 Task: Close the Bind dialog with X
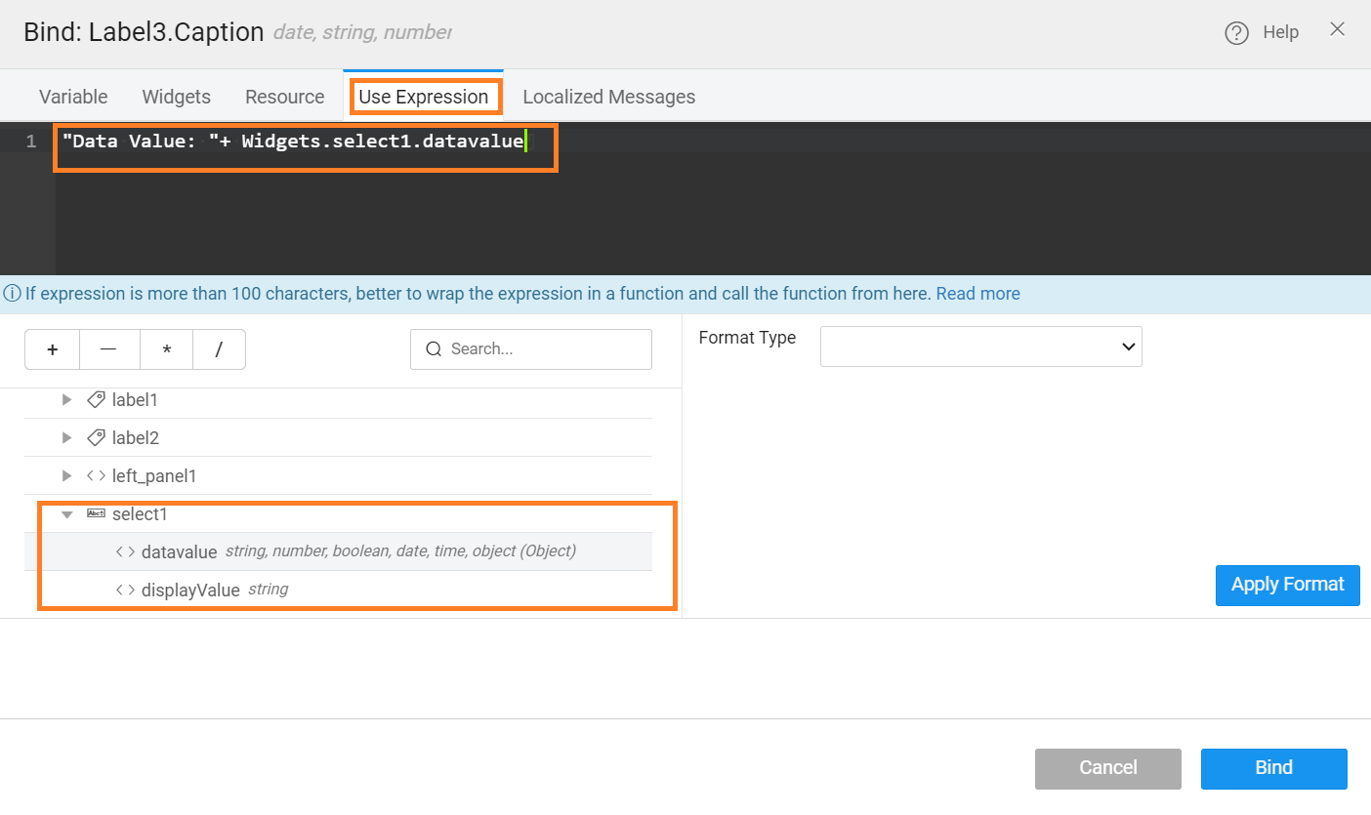(1337, 29)
